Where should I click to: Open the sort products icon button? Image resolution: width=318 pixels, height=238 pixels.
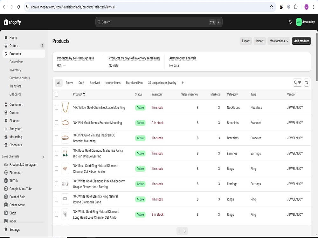(307, 83)
